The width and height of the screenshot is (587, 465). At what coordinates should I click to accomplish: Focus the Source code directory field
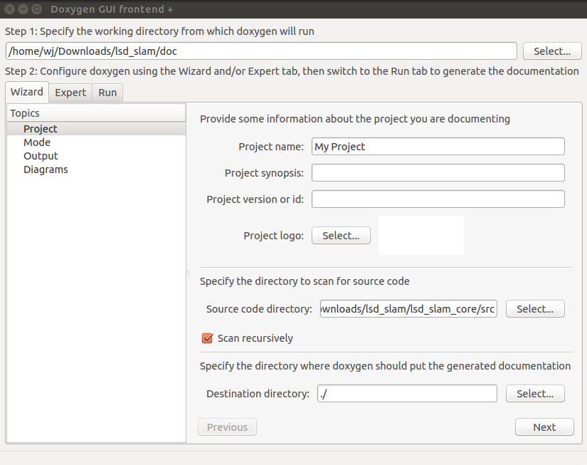(408, 309)
